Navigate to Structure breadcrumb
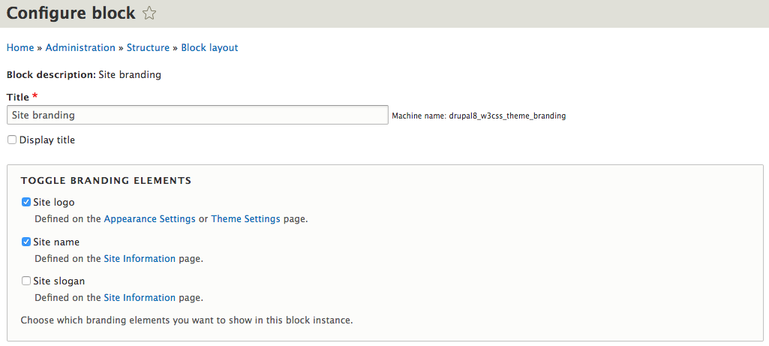 tap(148, 47)
